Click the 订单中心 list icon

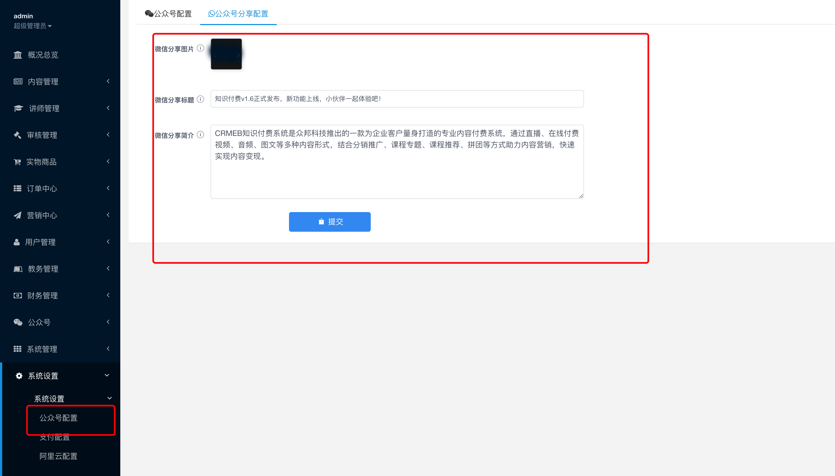tap(17, 188)
